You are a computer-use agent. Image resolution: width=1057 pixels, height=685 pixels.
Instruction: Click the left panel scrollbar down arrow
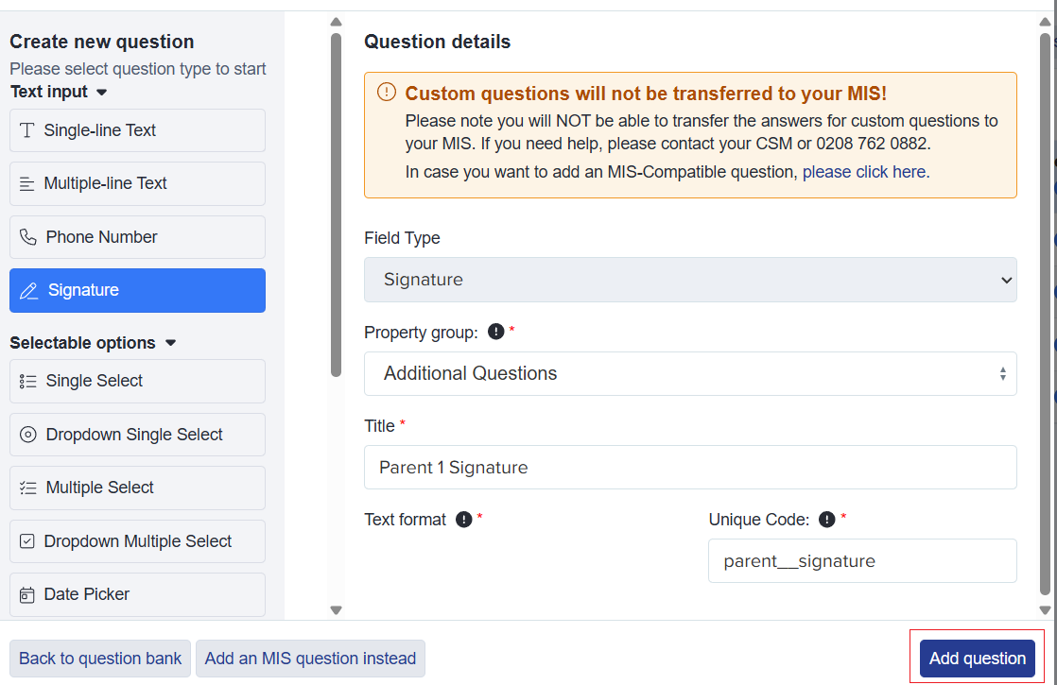336,610
